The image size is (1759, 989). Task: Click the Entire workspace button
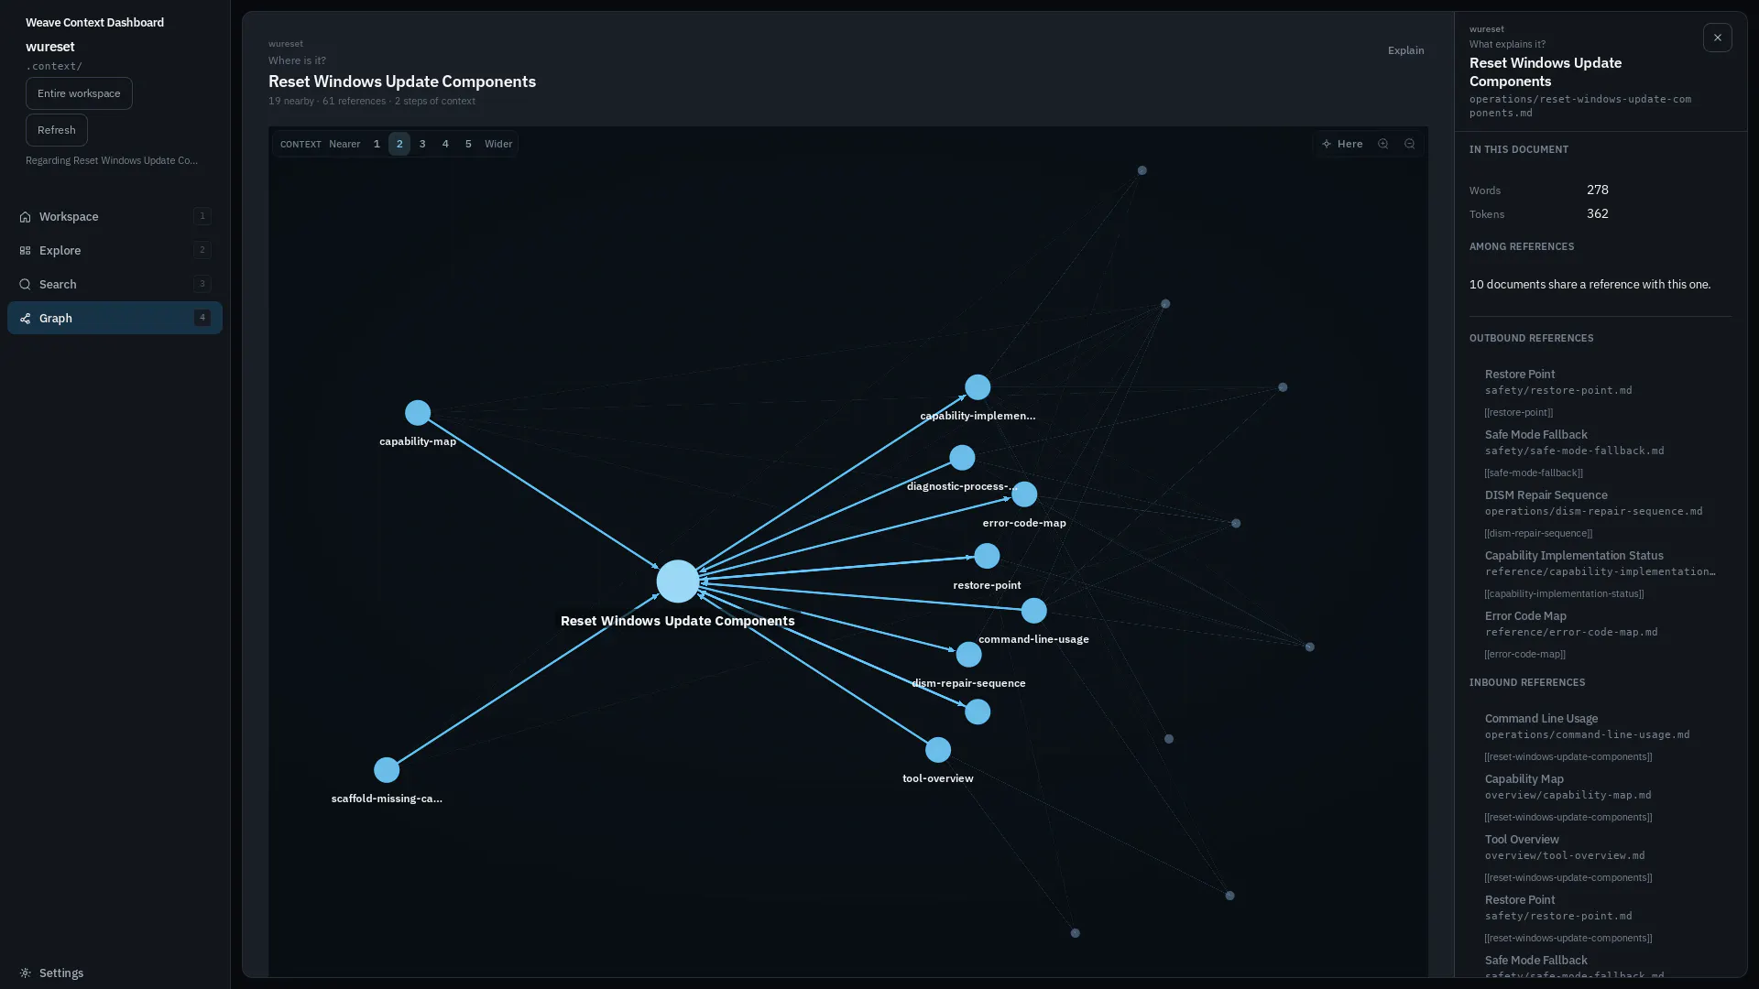pos(79,93)
